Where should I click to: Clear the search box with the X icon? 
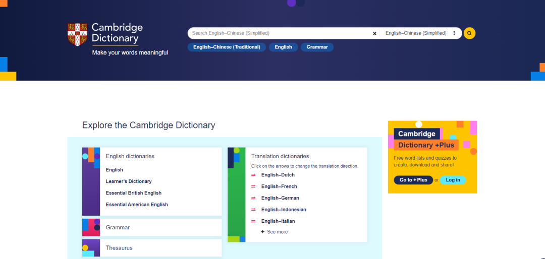coord(374,33)
